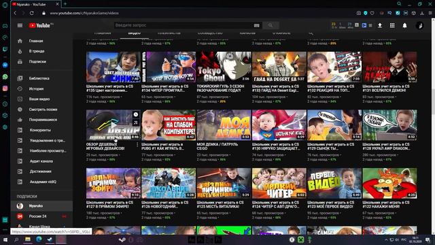
Task: Open the Extensions cube icon in the sidebar
Action: click(x=5, y=116)
